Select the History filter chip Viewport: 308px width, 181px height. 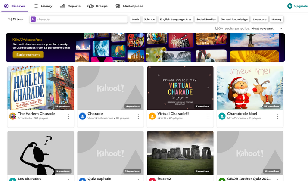(277, 19)
